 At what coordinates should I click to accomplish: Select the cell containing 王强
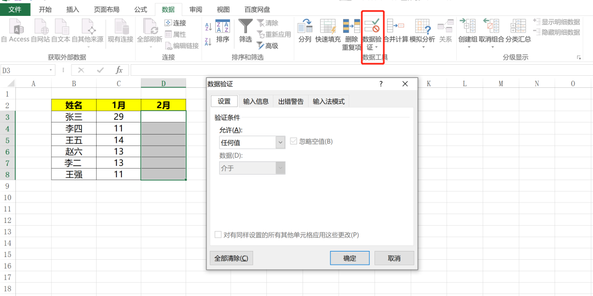pyautogui.click(x=74, y=174)
